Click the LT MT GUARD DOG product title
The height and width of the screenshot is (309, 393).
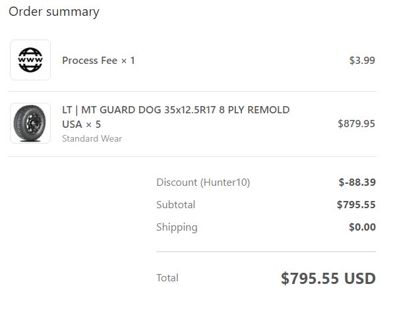(175, 117)
